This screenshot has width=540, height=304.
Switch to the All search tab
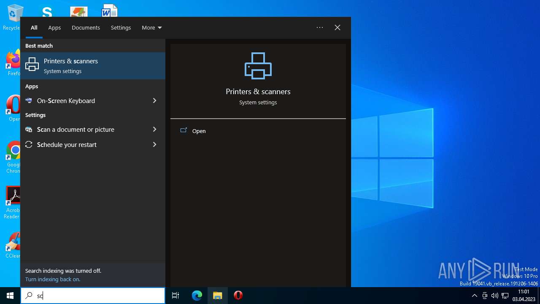click(x=34, y=27)
